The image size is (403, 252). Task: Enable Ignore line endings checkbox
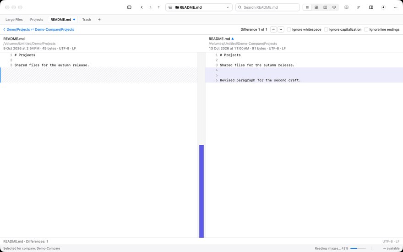coord(366,30)
